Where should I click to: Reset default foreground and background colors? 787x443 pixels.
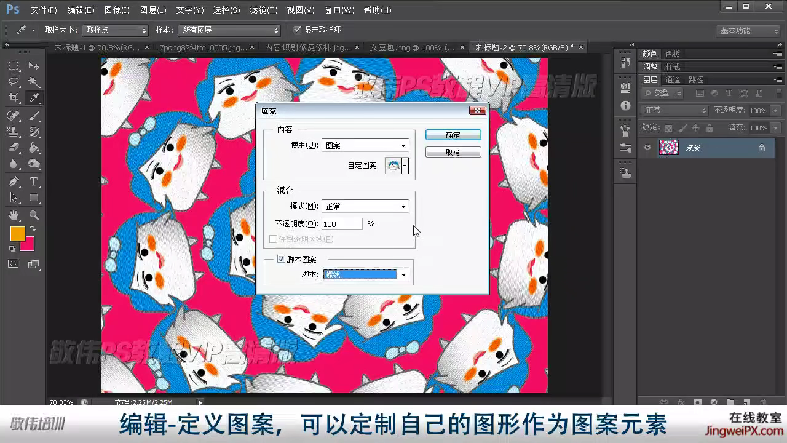[x=12, y=249]
